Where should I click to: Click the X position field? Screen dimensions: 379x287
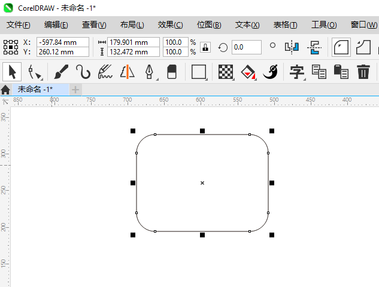(x=63, y=42)
